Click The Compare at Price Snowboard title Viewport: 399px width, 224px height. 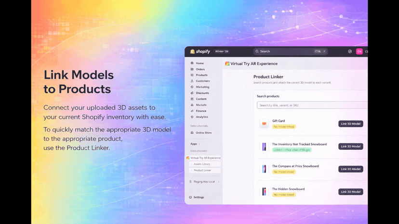(x=295, y=166)
